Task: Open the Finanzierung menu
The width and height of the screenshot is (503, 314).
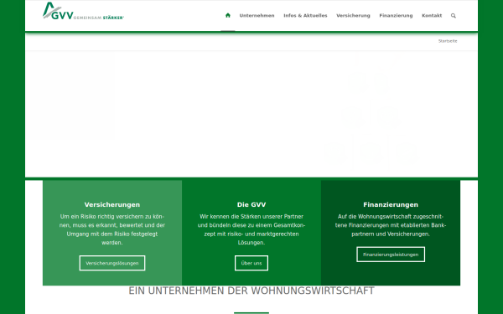Action: pos(396,15)
